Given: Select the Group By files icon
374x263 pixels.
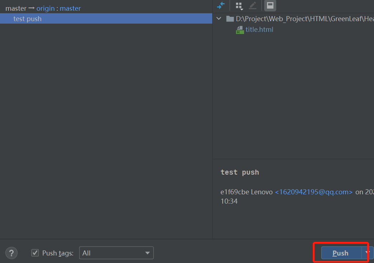Looking at the screenshot, I should tap(239, 5).
